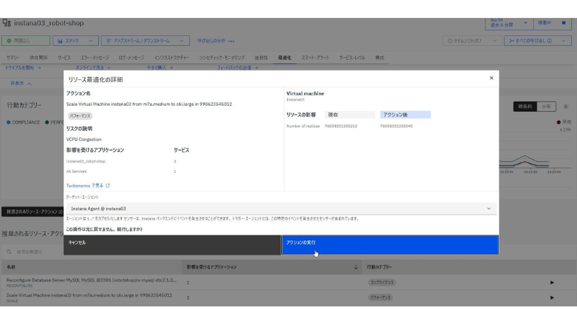
Task: Select the 分布 chart view toggle
Action: point(546,107)
